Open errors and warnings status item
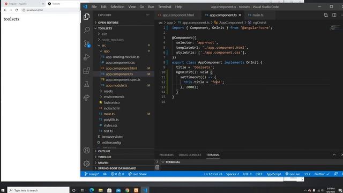Image resolution: width=343 pixels, height=193 pixels. pyautogui.click(x=117, y=174)
